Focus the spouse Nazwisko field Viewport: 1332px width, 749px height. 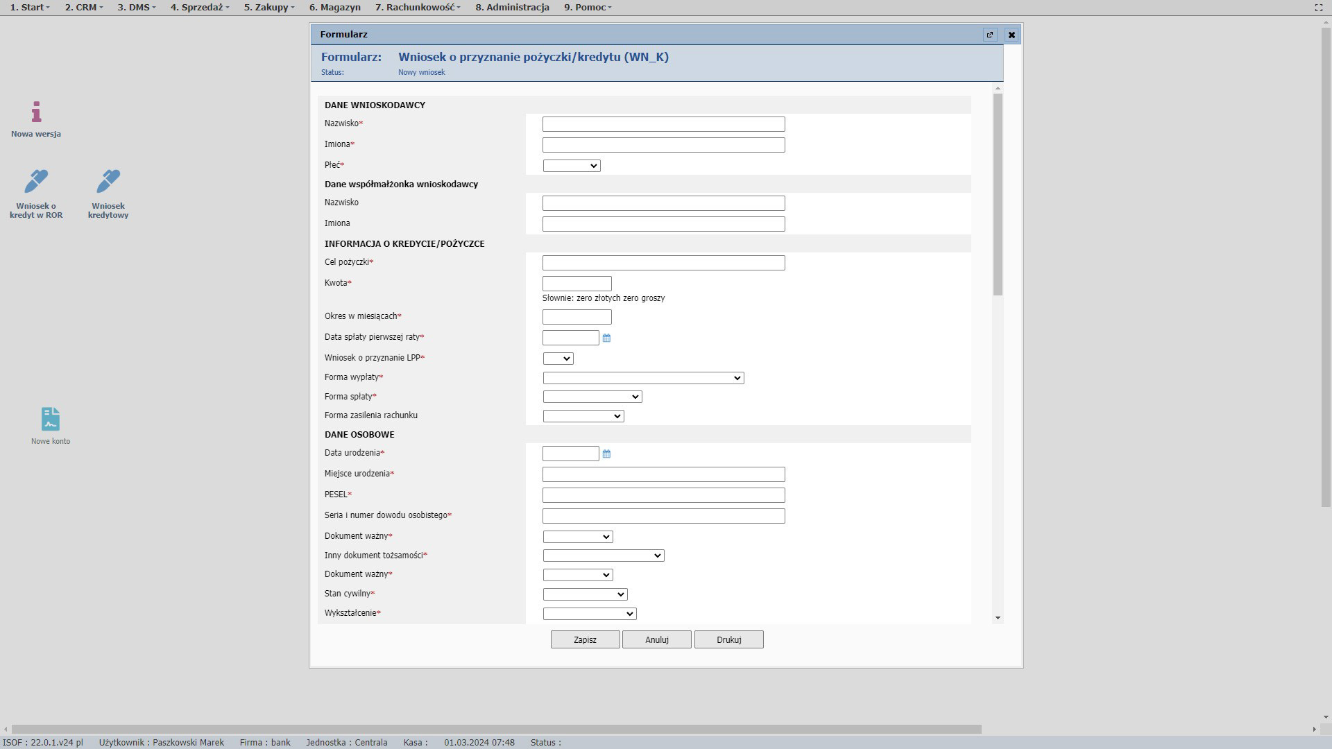point(664,203)
